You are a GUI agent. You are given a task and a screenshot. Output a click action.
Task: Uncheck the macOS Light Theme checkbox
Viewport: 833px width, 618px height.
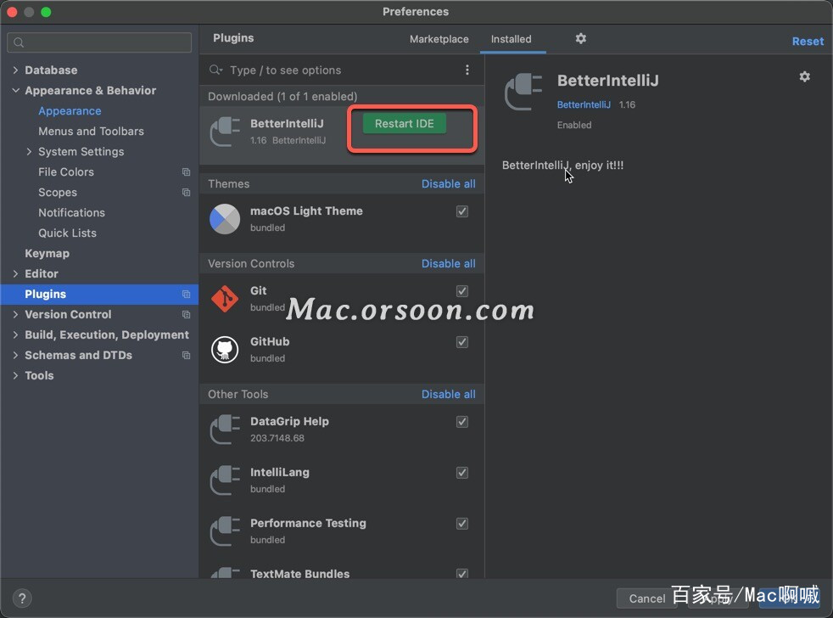point(462,211)
